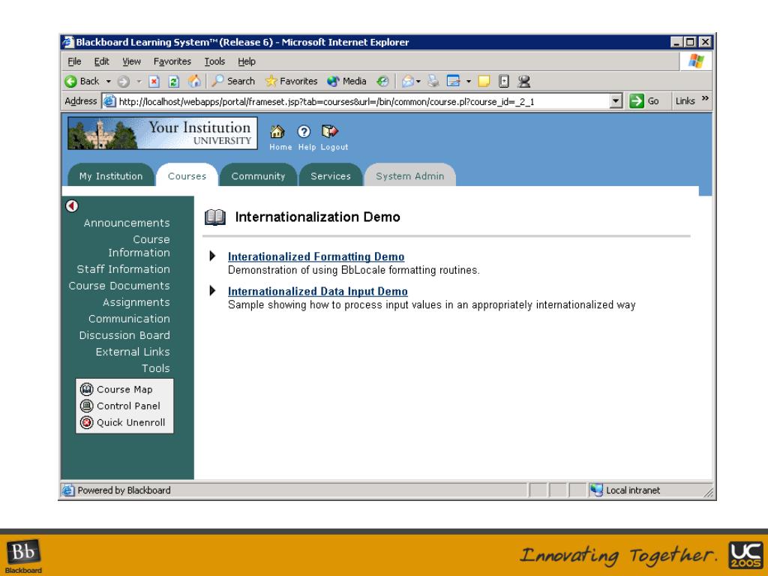Stop page loading with the Stop icon
The image size is (768, 576).
tap(154, 81)
